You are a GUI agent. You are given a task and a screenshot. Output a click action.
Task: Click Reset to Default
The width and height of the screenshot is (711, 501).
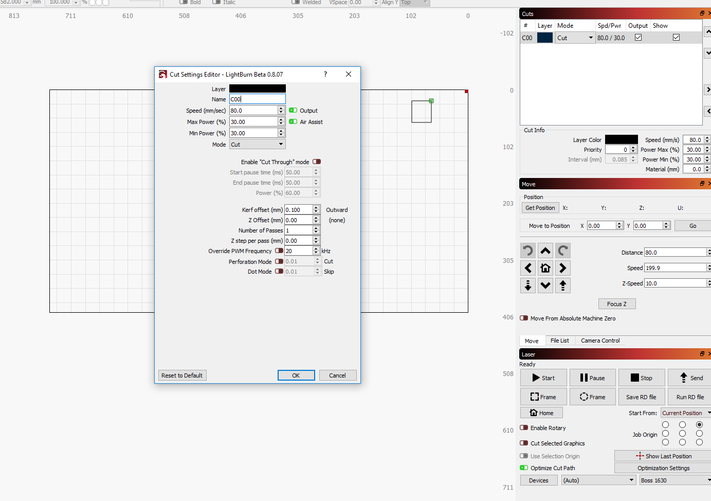point(182,375)
